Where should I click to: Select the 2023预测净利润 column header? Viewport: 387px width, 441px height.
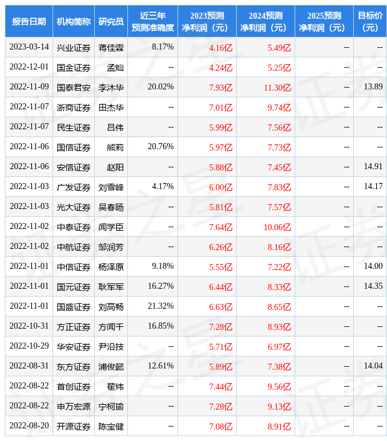(x=206, y=22)
